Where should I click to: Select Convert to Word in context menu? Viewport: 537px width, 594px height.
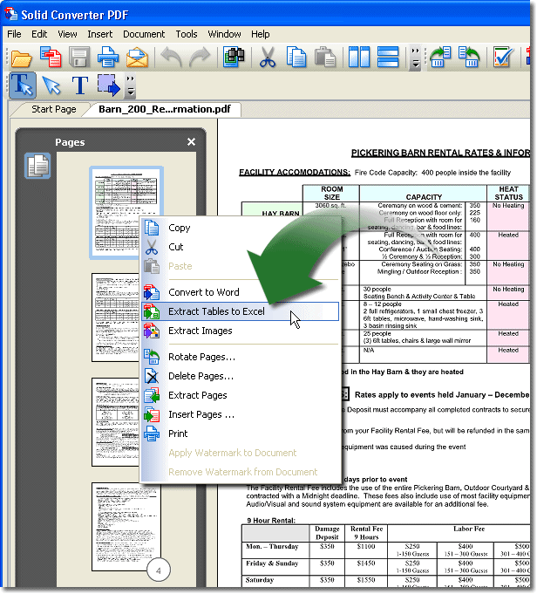click(203, 292)
